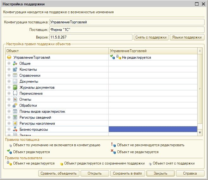The width and height of the screenshot is (208, 180).
Task: Click the УправлениеТорговлей column header
Action: pos(153,51)
